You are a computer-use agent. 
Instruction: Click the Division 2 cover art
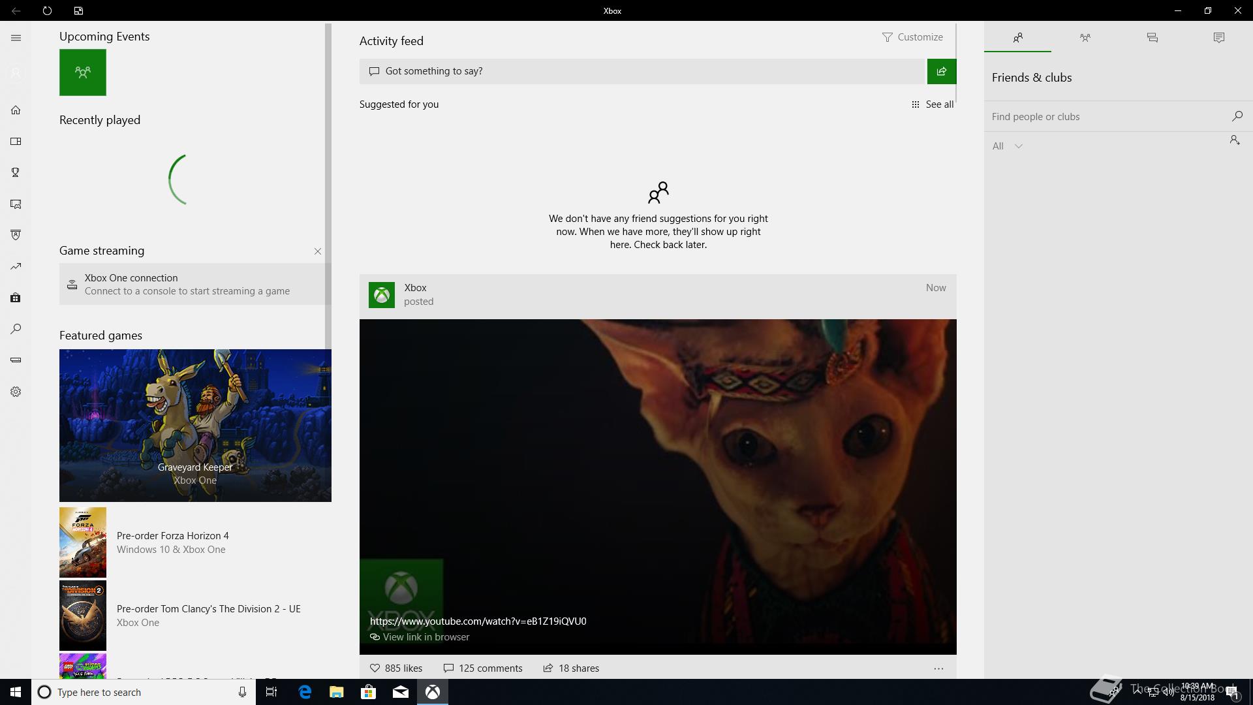83,616
